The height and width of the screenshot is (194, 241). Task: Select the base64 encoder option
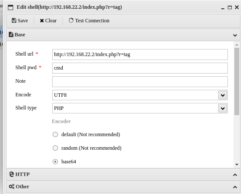pos(55,162)
